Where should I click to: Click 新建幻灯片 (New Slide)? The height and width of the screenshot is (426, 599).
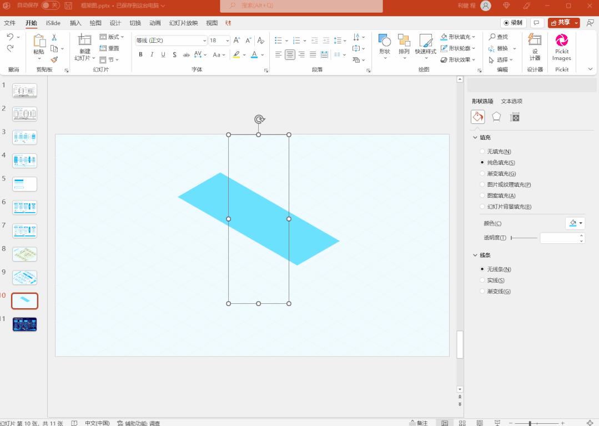click(84, 47)
